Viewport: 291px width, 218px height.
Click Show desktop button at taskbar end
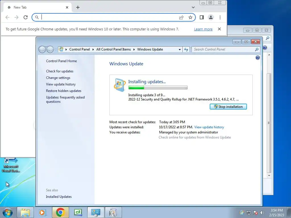[289, 212]
